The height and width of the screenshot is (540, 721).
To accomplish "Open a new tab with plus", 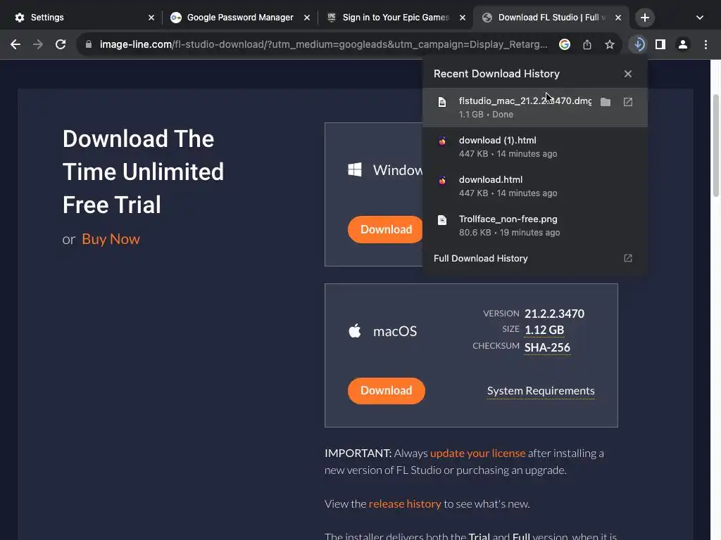I will [x=645, y=18].
